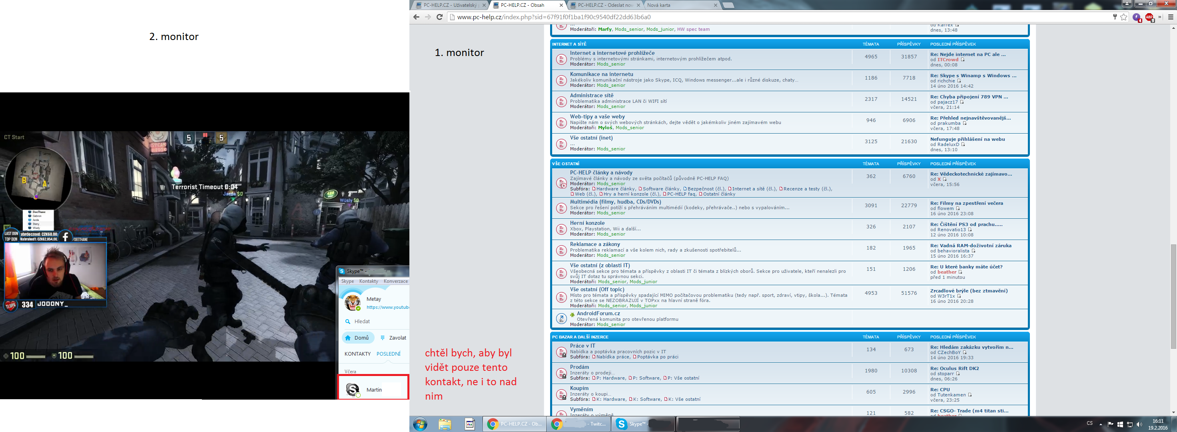Expand hidden extensions chevron
1177x432 pixels.
coord(1160,17)
